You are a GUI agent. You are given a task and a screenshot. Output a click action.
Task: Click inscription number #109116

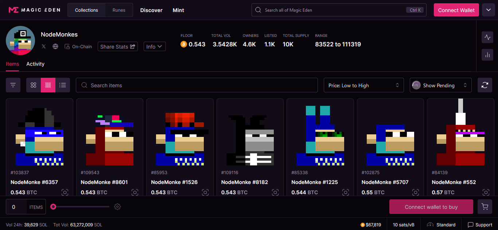click(x=230, y=172)
